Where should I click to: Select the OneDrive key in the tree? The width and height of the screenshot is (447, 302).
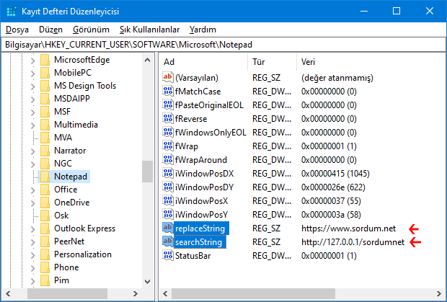71,203
